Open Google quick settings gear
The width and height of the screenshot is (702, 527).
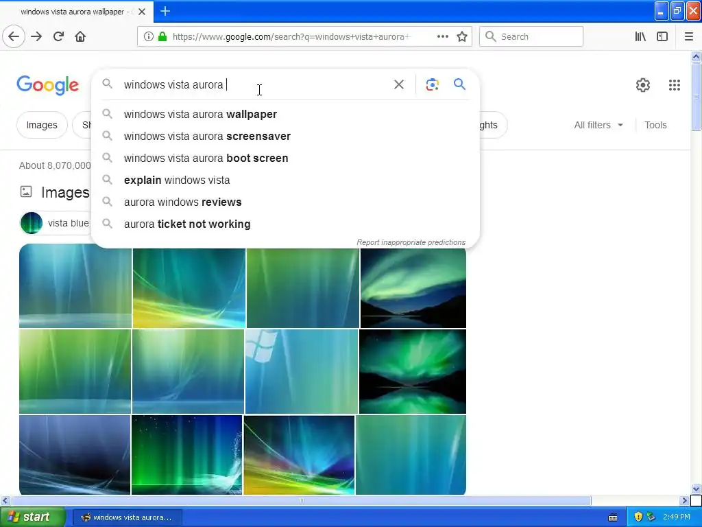[643, 85]
